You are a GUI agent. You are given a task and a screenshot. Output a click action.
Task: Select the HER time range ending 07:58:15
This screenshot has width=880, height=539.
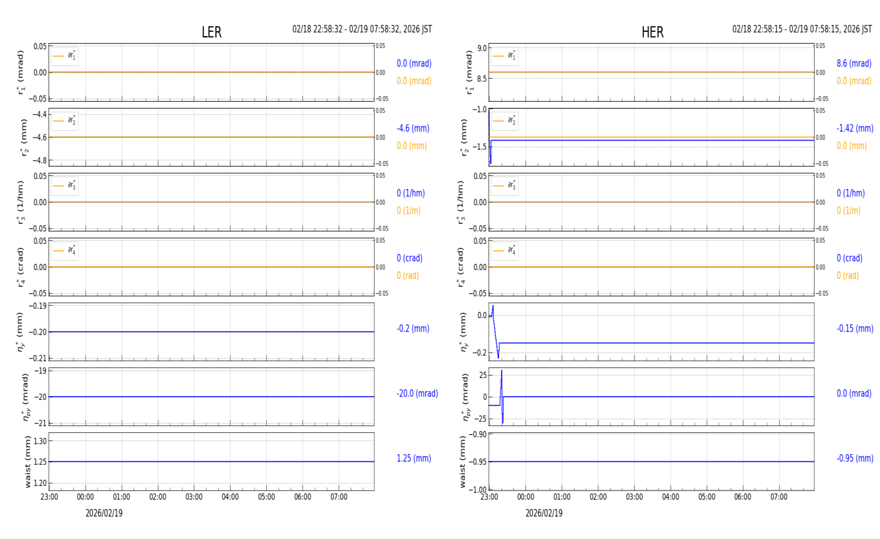coord(802,29)
